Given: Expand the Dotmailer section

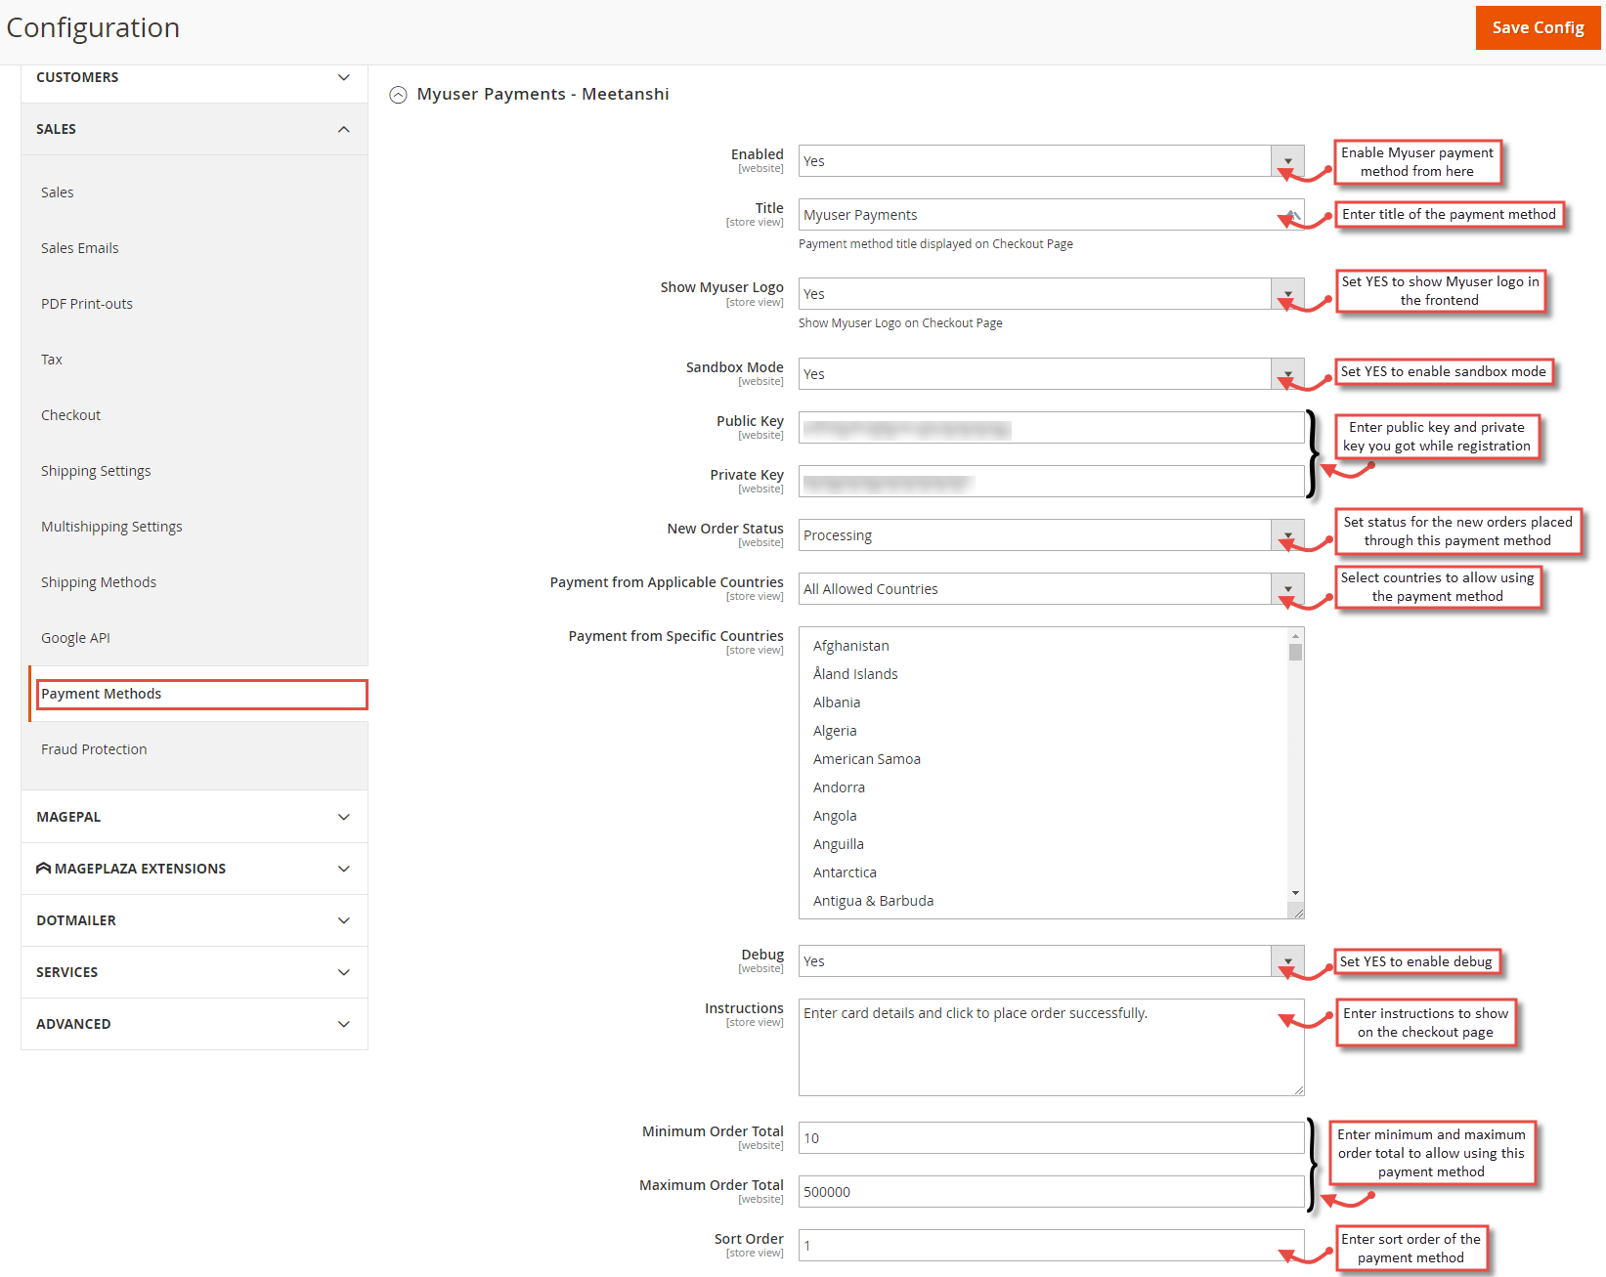Looking at the screenshot, I should pos(195,920).
